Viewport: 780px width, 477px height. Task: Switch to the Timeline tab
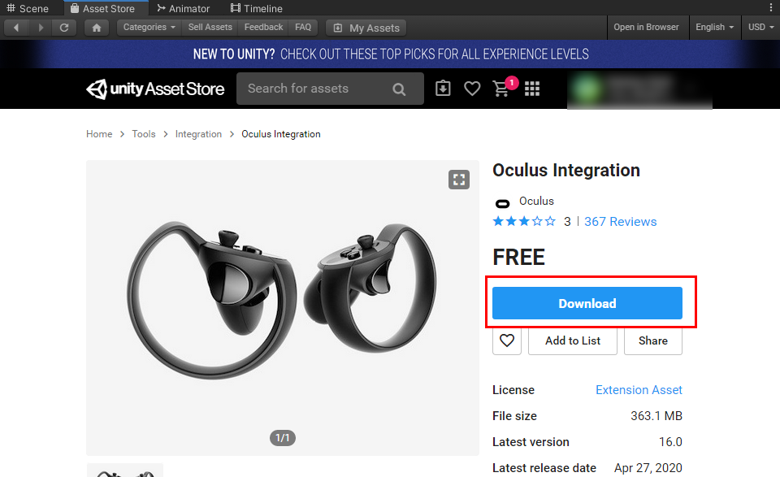click(256, 9)
